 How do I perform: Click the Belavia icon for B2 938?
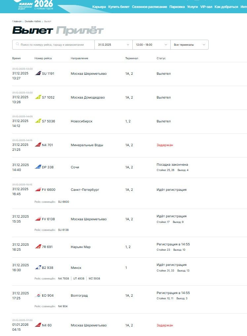38,268
